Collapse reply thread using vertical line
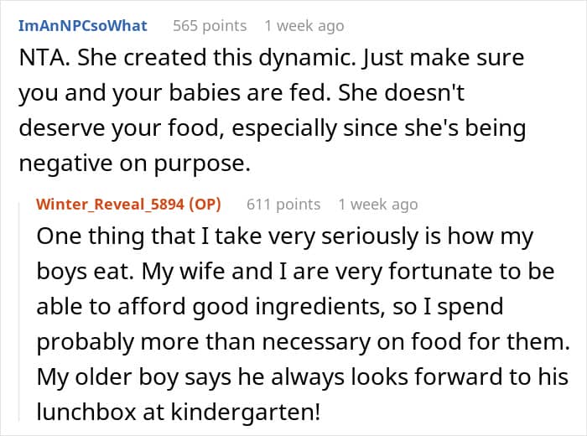Viewport: 587px width, 436px height. [19, 310]
